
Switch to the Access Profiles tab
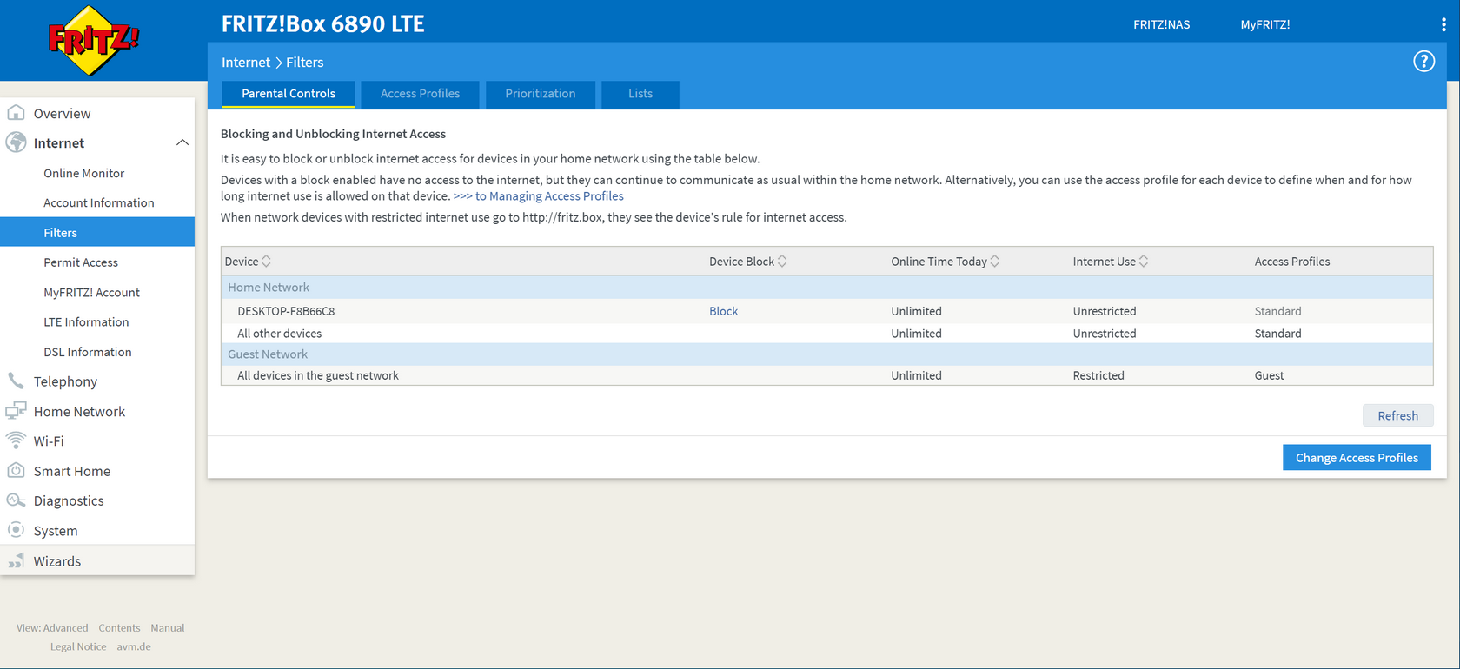point(420,94)
